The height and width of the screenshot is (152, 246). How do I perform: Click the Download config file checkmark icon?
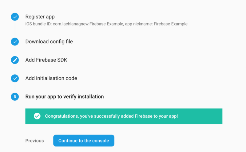(x=15, y=42)
